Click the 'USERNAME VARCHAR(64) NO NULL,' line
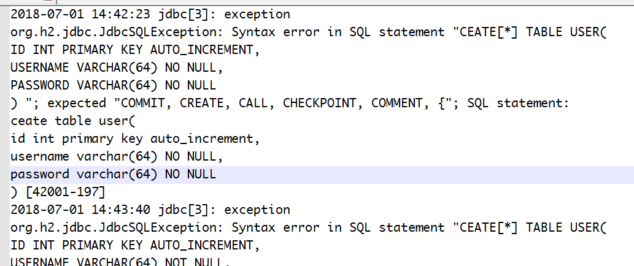This screenshot has height=266, width=634. 117,68
